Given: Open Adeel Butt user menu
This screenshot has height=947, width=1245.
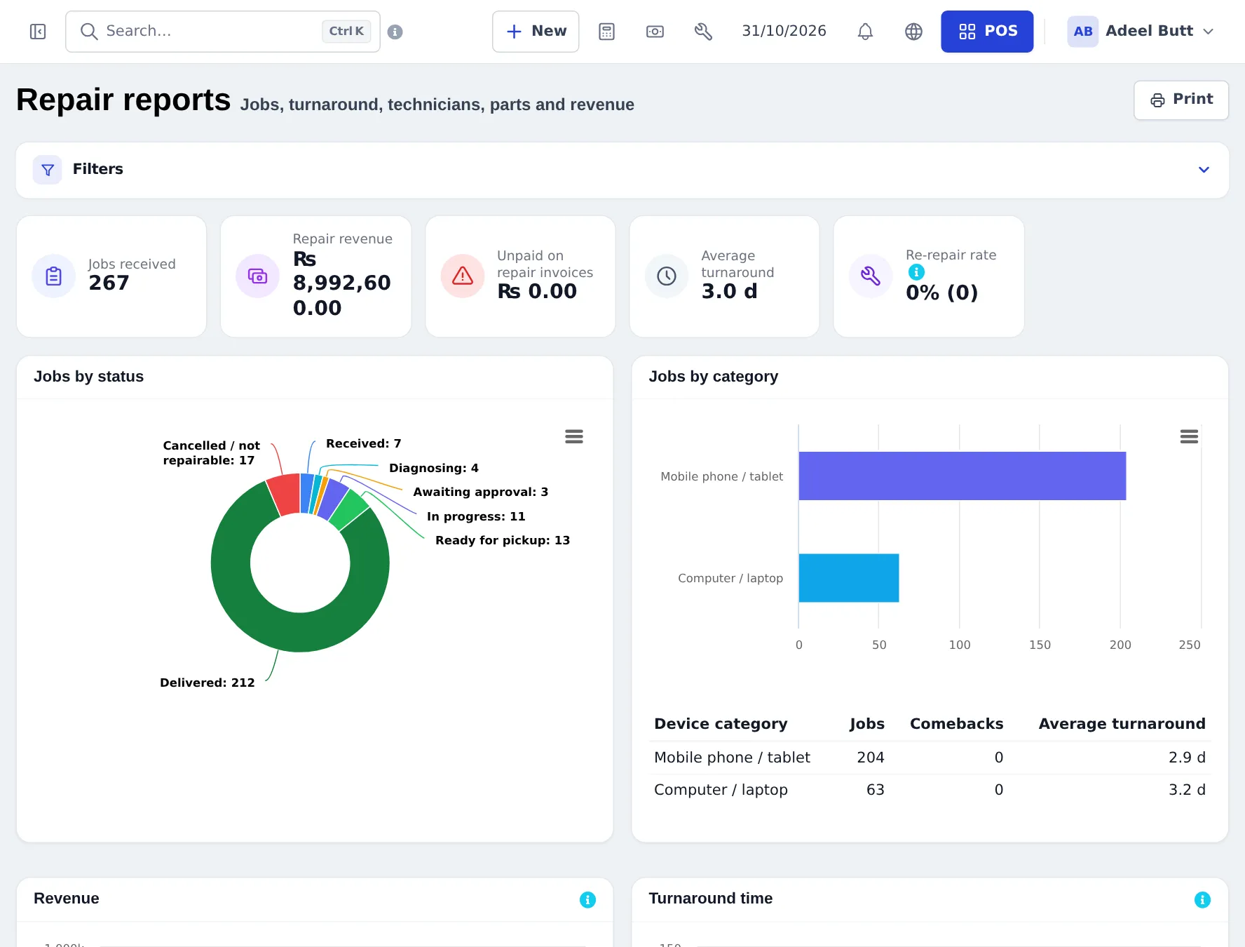Looking at the screenshot, I should tap(1140, 32).
